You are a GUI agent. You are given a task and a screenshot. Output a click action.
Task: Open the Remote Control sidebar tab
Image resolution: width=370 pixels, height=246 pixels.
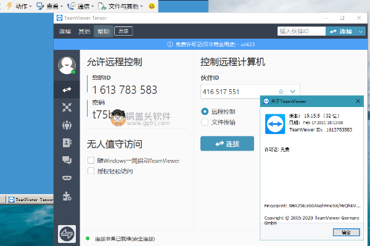click(x=67, y=90)
